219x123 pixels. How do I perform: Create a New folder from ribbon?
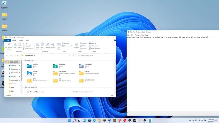(59, 46)
